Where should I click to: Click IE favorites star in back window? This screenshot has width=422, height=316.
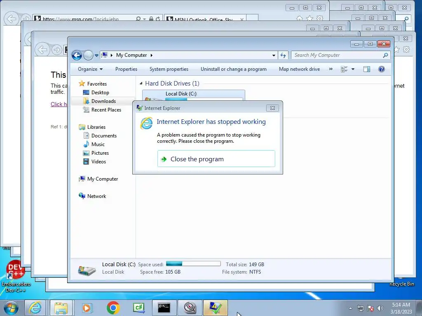click(310, 18)
